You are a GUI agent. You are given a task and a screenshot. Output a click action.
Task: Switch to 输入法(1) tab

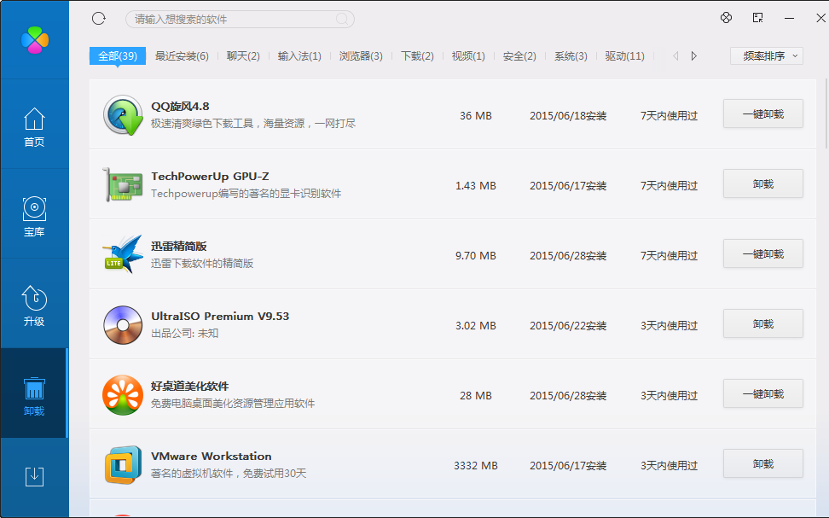299,56
